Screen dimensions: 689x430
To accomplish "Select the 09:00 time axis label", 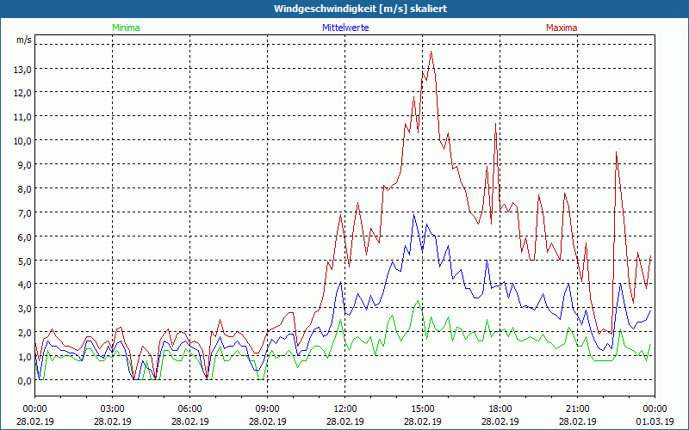I will pyautogui.click(x=267, y=408).
